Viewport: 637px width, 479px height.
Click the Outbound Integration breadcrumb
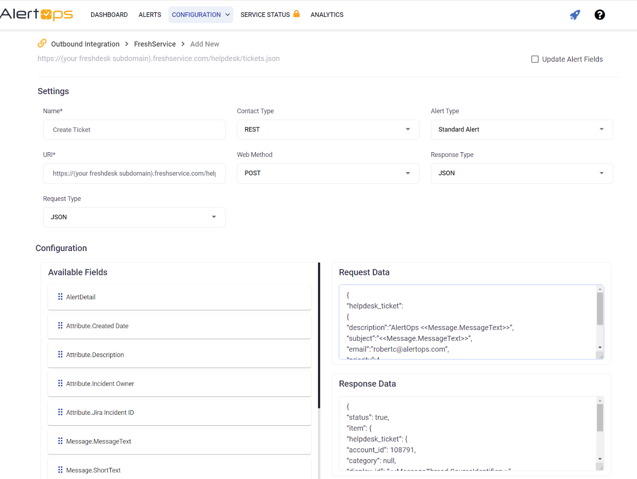85,44
